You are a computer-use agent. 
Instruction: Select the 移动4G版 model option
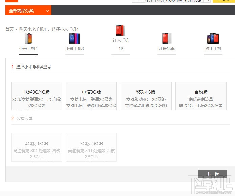(x=146, y=96)
